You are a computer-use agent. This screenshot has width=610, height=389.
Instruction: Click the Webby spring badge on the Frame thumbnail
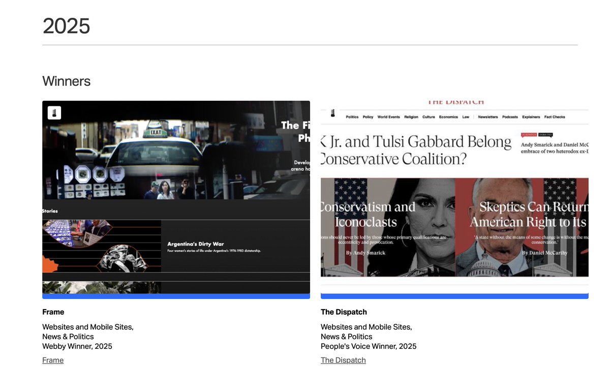click(x=53, y=112)
